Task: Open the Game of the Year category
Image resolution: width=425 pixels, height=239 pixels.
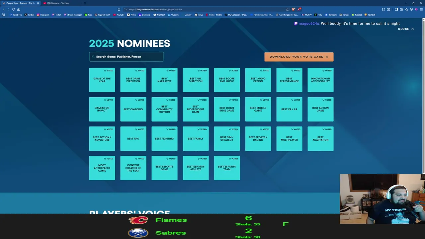Action: pos(102,80)
